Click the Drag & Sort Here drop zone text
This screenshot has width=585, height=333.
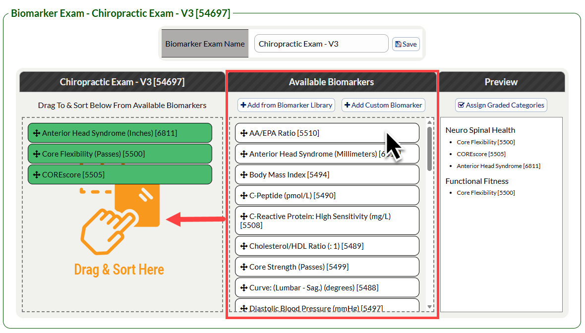click(x=119, y=269)
